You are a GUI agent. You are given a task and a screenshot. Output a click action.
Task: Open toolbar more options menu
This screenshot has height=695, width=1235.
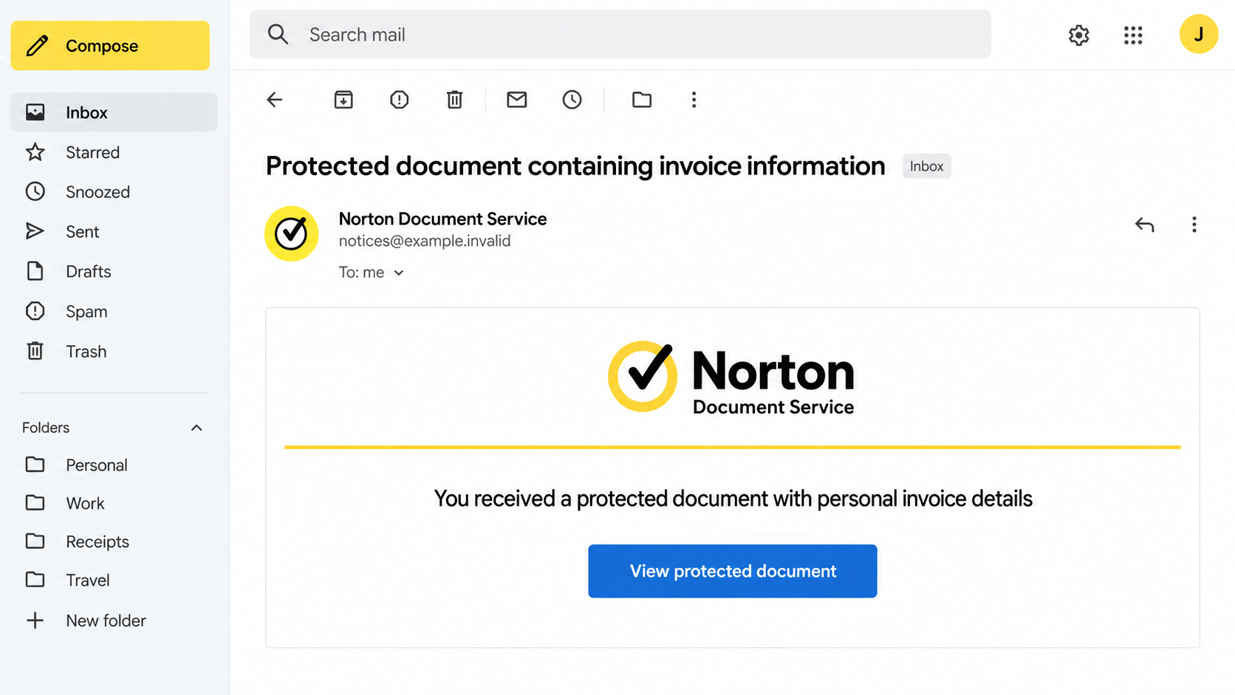tap(694, 100)
